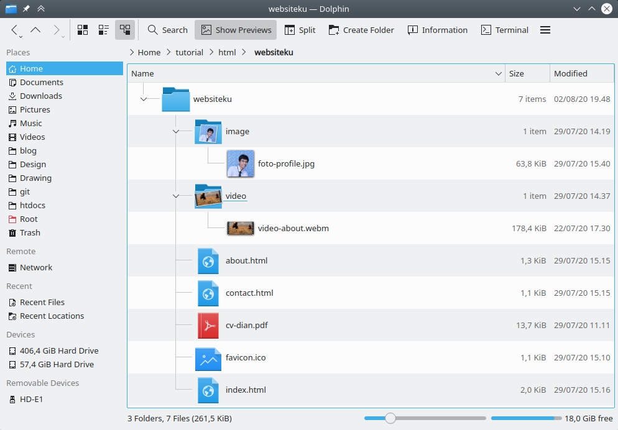The image size is (618, 430).
Task: Toggle Show Previews off
Action: (x=235, y=29)
